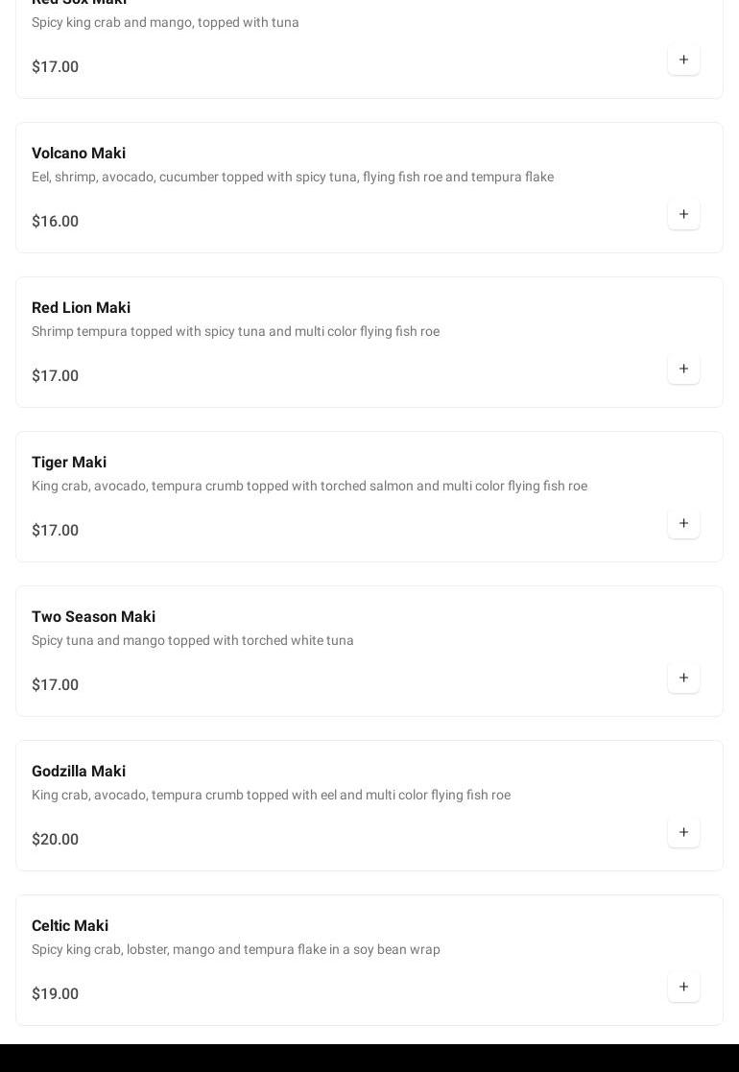
Task: Select the Red Lion Maki heading
Action: 81,308
